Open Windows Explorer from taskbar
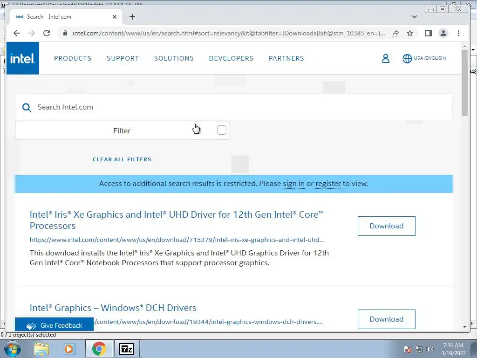The width and height of the screenshot is (477, 358). pos(41,349)
